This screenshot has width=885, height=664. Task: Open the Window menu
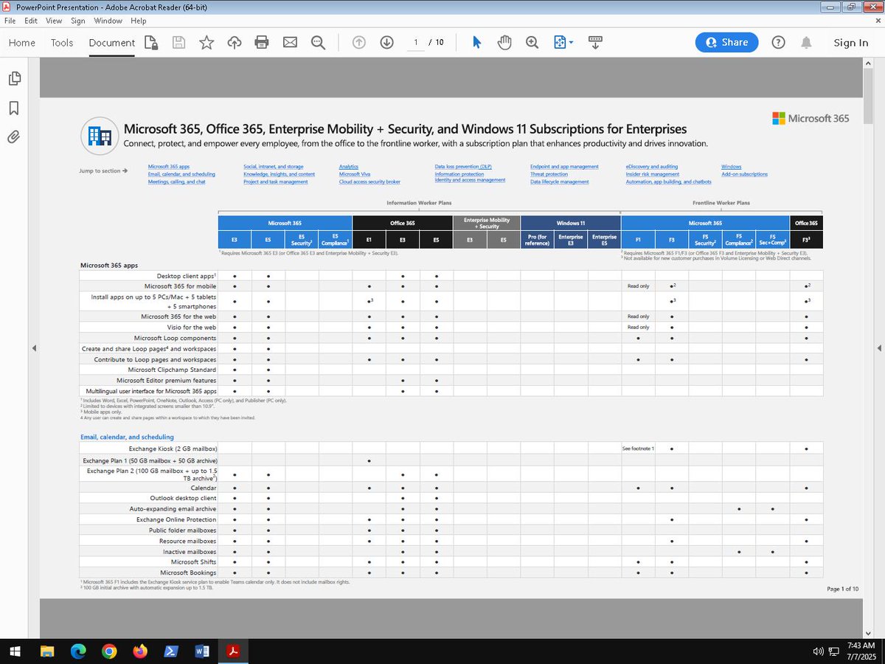108,21
